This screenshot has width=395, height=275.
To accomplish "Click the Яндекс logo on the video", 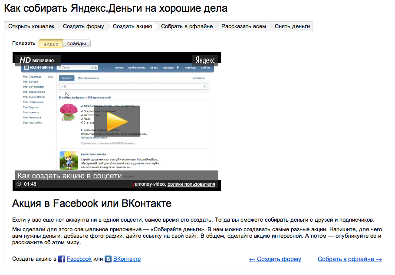I will (205, 60).
